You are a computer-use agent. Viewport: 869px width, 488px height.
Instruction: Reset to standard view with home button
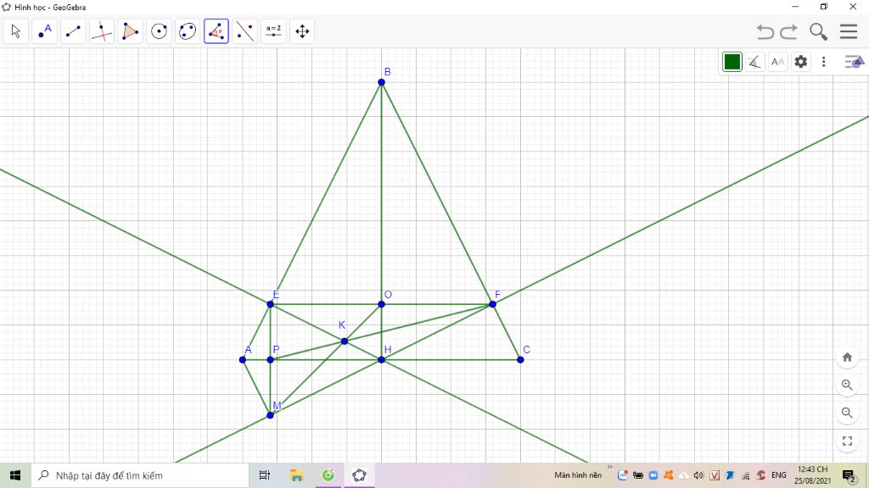click(847, 358)
